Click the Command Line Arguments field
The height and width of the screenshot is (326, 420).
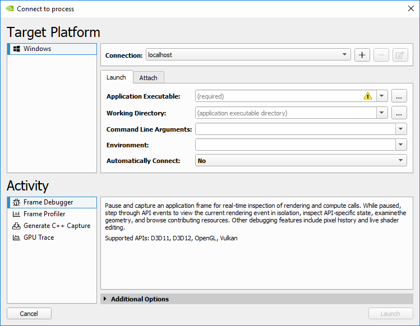294,129
